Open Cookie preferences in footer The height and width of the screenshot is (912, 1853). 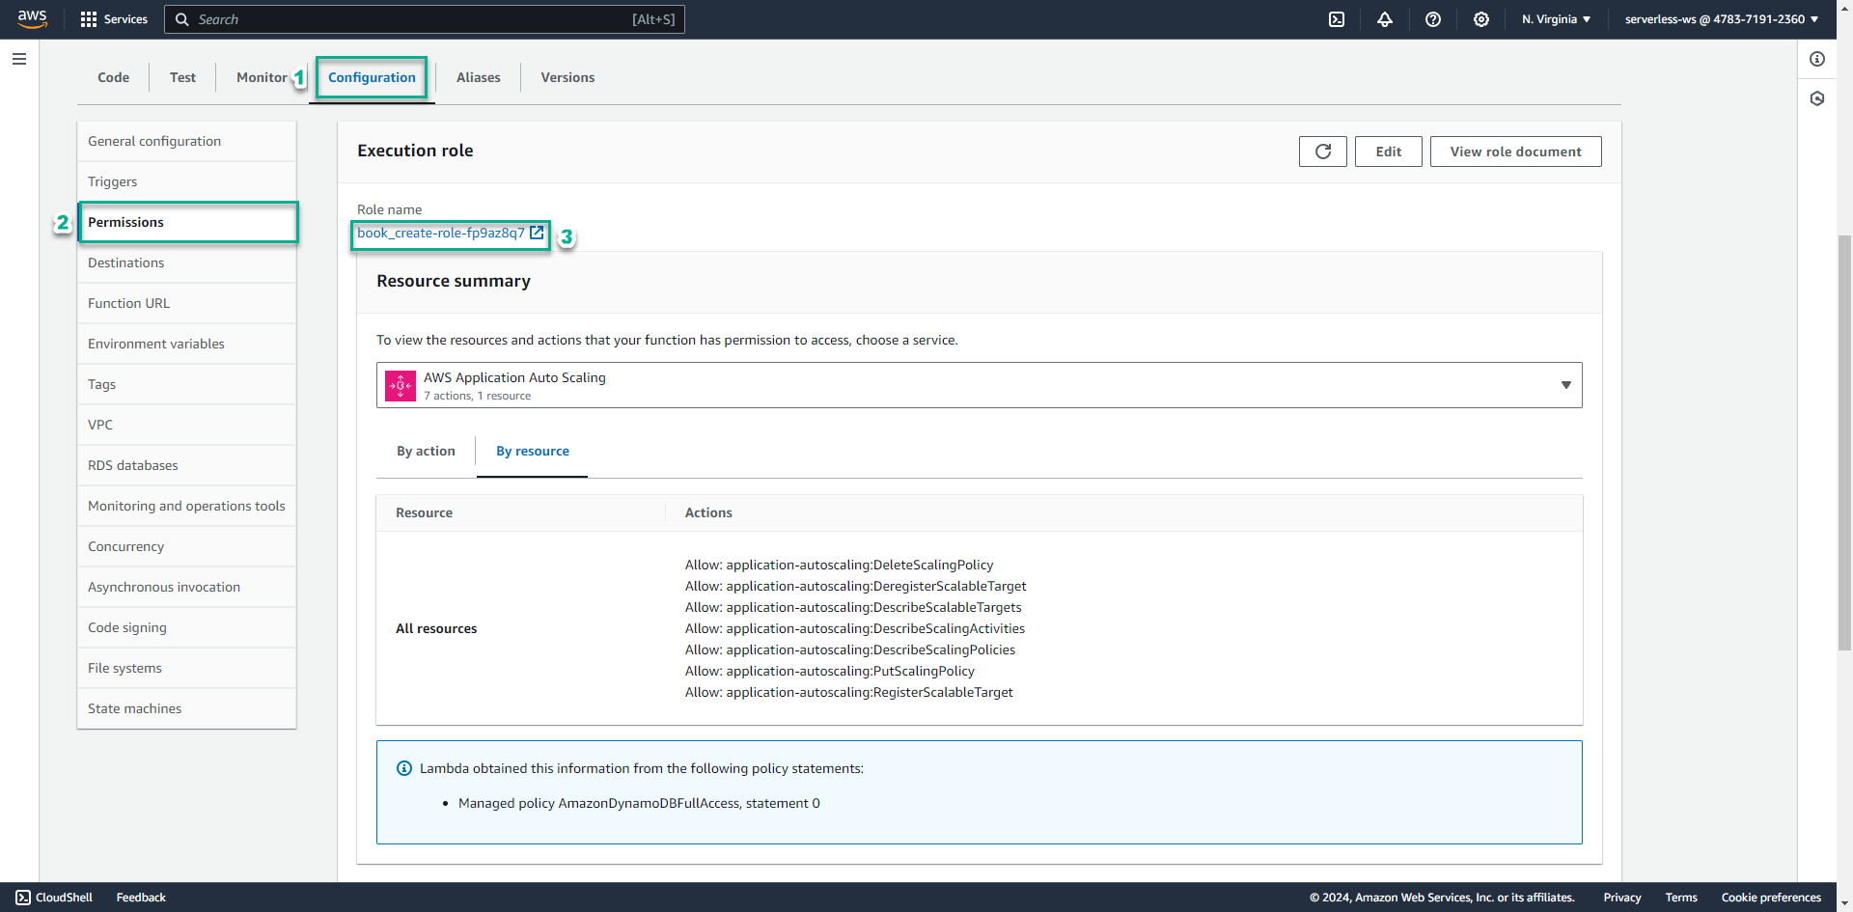coord(1771,898)
